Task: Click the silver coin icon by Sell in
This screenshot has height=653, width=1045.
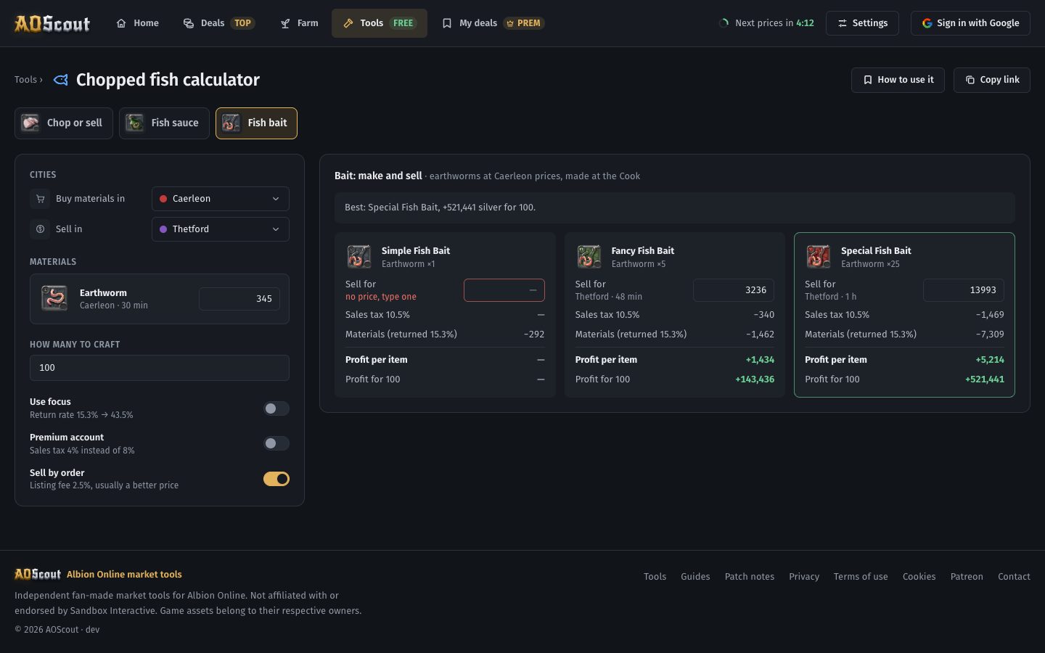Action: (40, 229)
